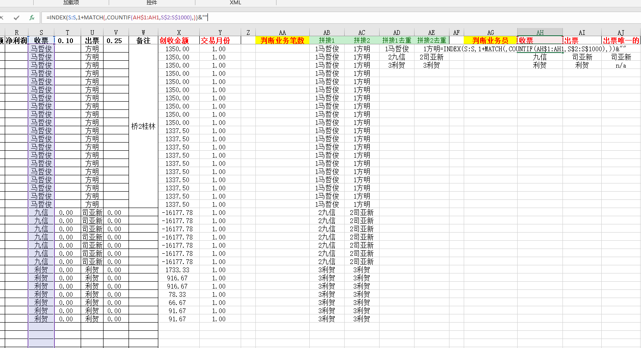
Task: Select column AB header
Action: tap(327, 32)
